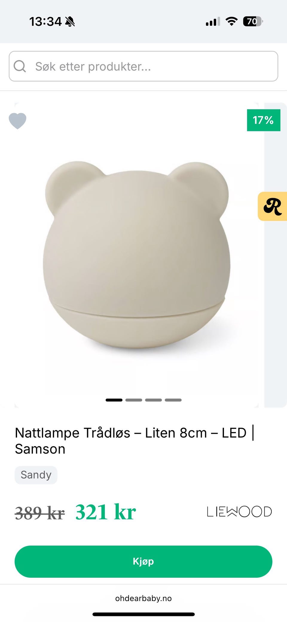
Task: Open the yellow R rewards badge
Action: (x=272, y=206)
